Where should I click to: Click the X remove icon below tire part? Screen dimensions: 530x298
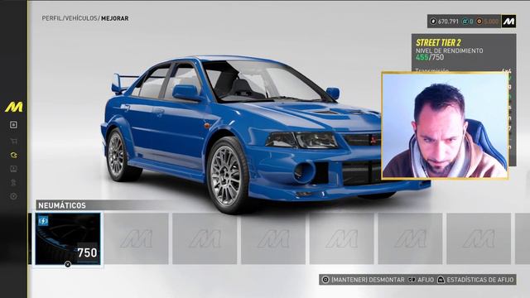pos(68,264)
